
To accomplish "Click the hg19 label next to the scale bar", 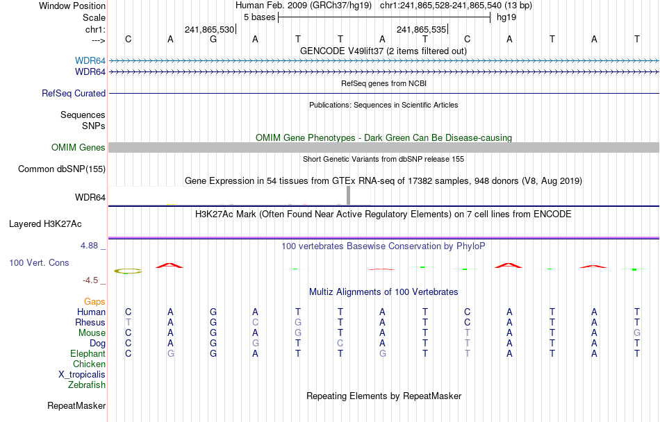I will coord(506,17).
